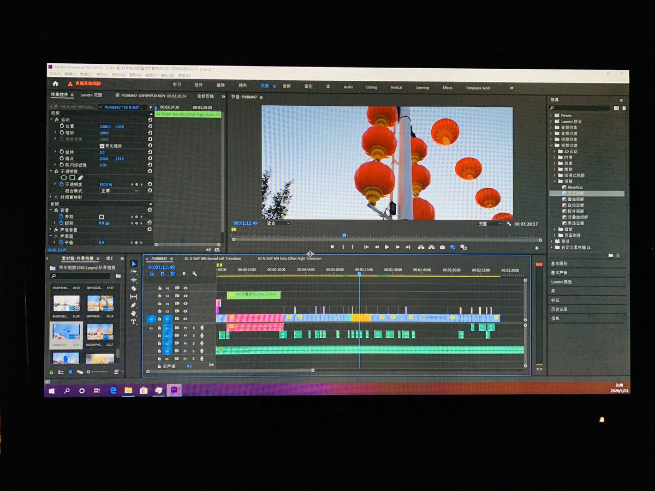The height and width of the screenshot is (491, 655).
Task: Collapse the 视频过渡 folder
Action: click(552, 146)
